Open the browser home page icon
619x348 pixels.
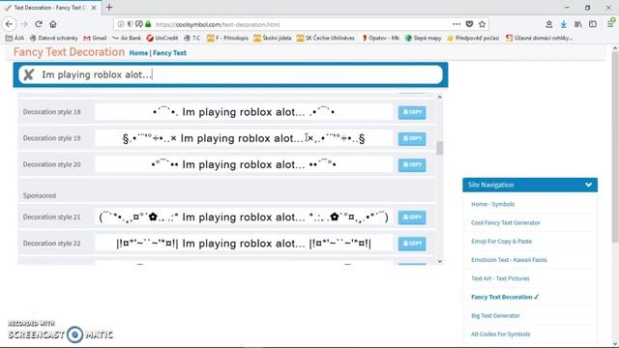tap(53, 24)
